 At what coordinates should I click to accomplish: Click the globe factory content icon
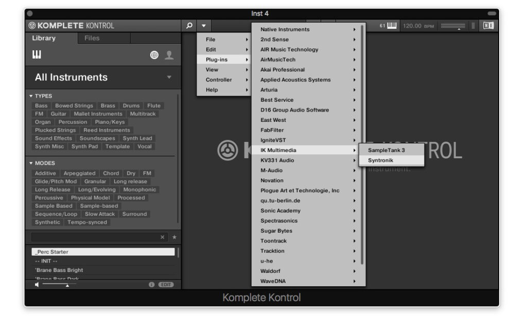pos(154,55)
